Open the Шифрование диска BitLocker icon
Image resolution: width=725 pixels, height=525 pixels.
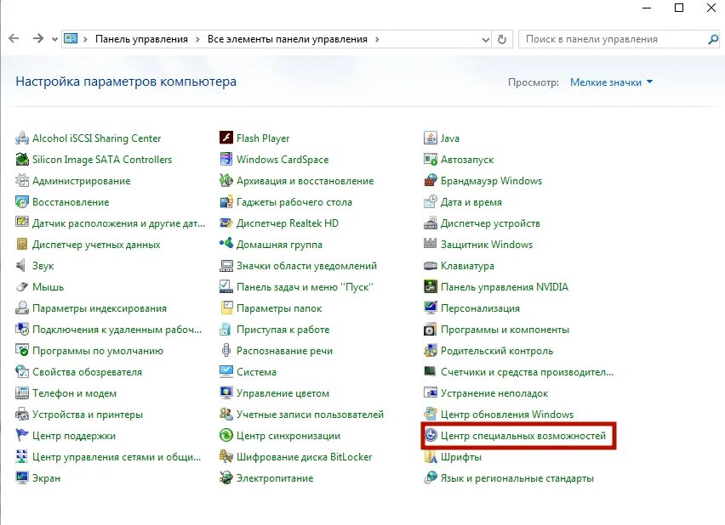(x=226, y=457)
